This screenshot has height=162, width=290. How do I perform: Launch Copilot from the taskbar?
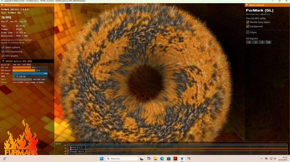[149, 159]
